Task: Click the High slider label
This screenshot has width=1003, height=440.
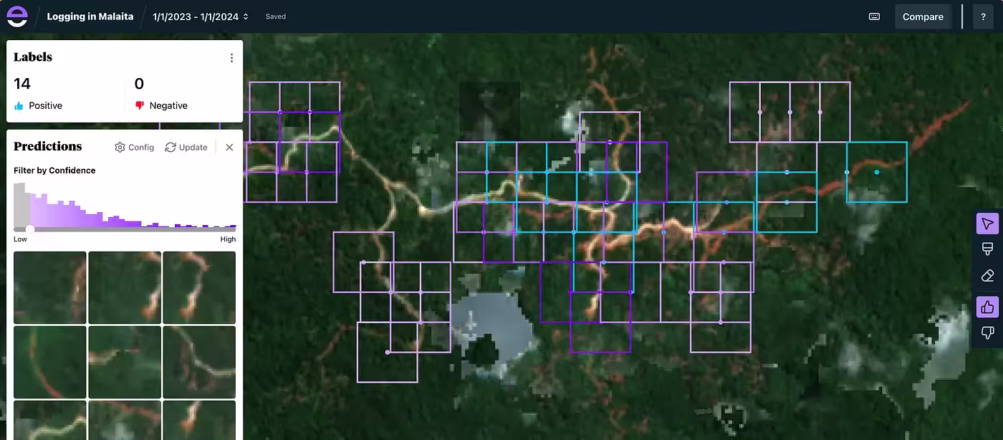Action: click(228, 239)
